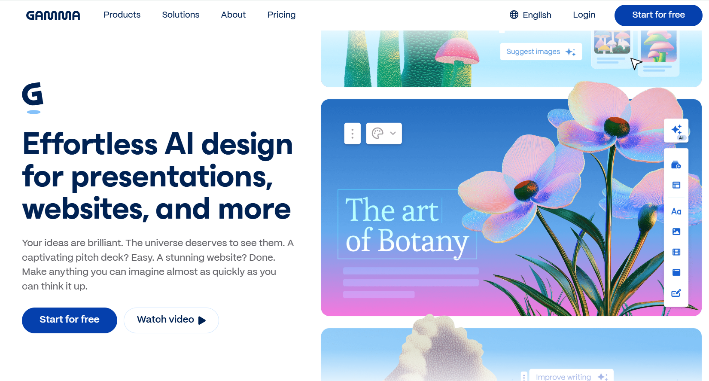Go to the Pricing page
Image resolution: width=709 pixels, height=381 pixels.
point(281,15)
